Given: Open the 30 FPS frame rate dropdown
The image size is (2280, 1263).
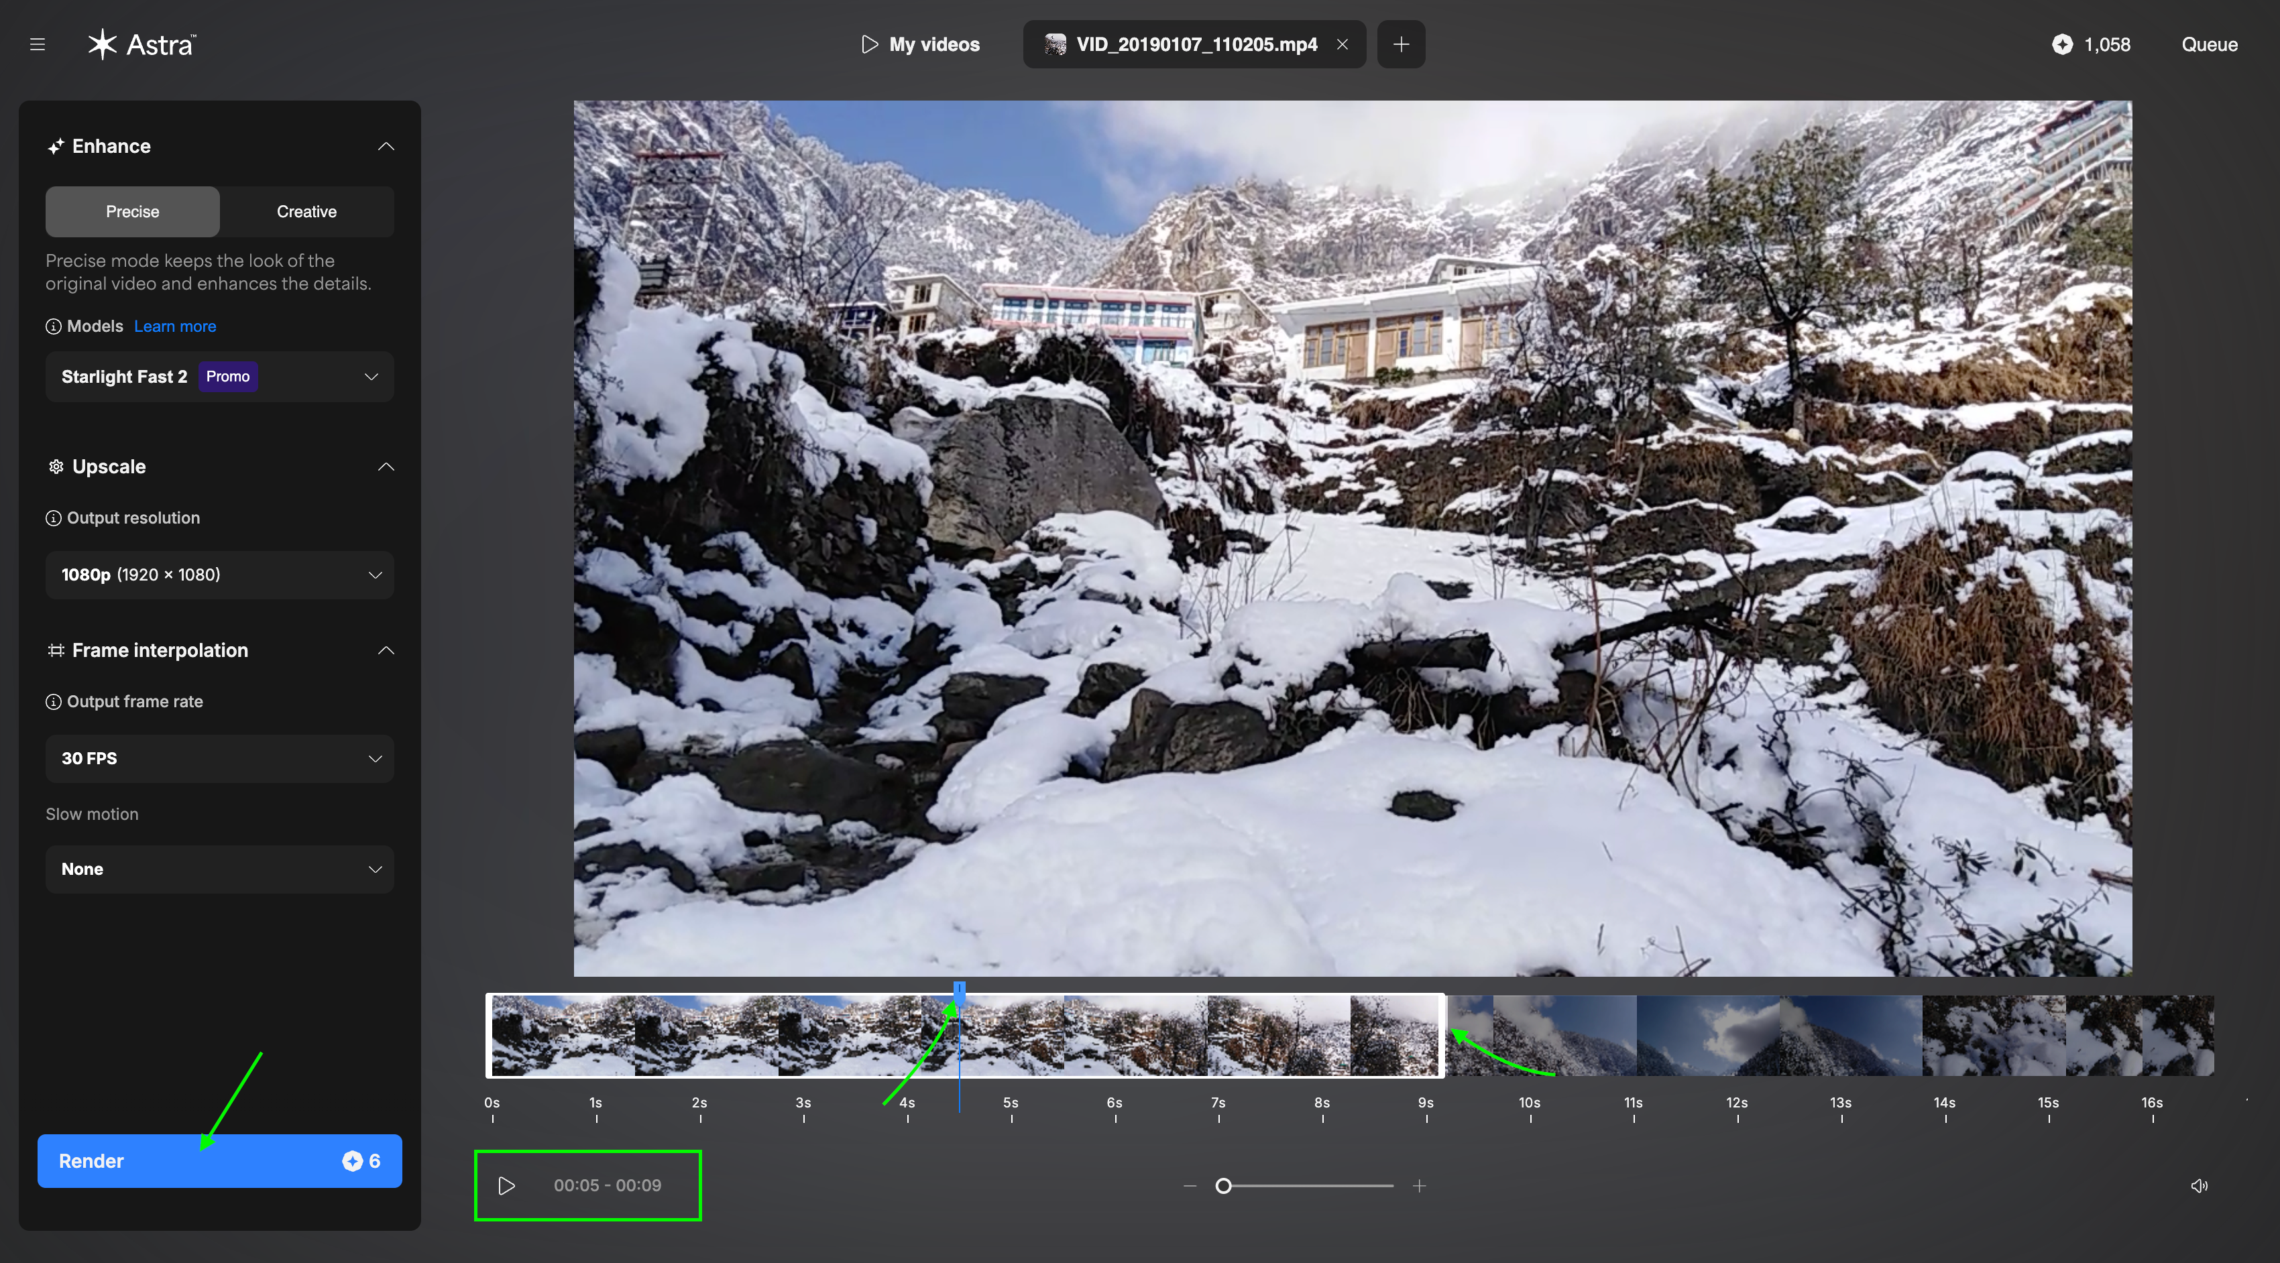Looking at the screenshot, I should [x=219, y=758].
